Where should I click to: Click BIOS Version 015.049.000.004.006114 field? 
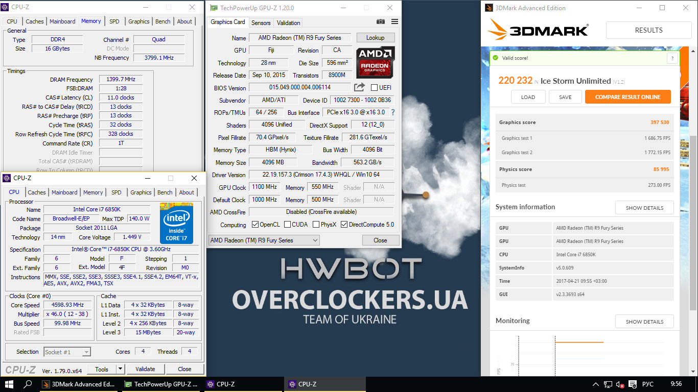[300, 88]
